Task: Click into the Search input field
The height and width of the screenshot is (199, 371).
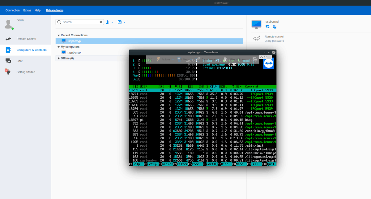Action: (x=80, y=22)
